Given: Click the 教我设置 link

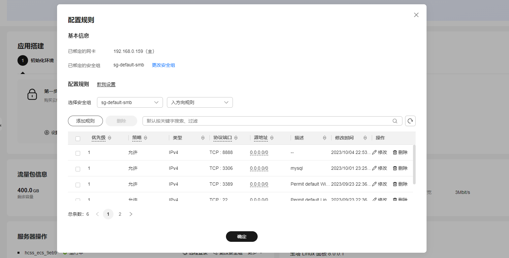Looking at the screenshot, I should [106, 84].
